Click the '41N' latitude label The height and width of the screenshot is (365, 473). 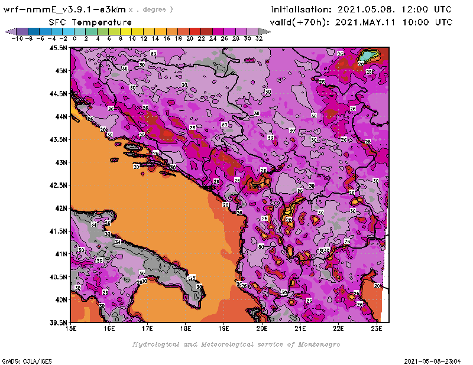(61, 254)
